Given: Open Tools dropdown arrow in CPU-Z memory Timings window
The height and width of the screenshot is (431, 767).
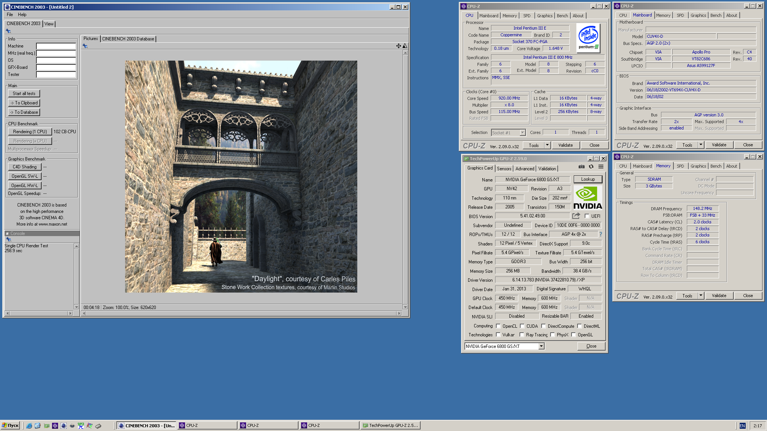Looking at the screenshot, I should coord(701,296).
